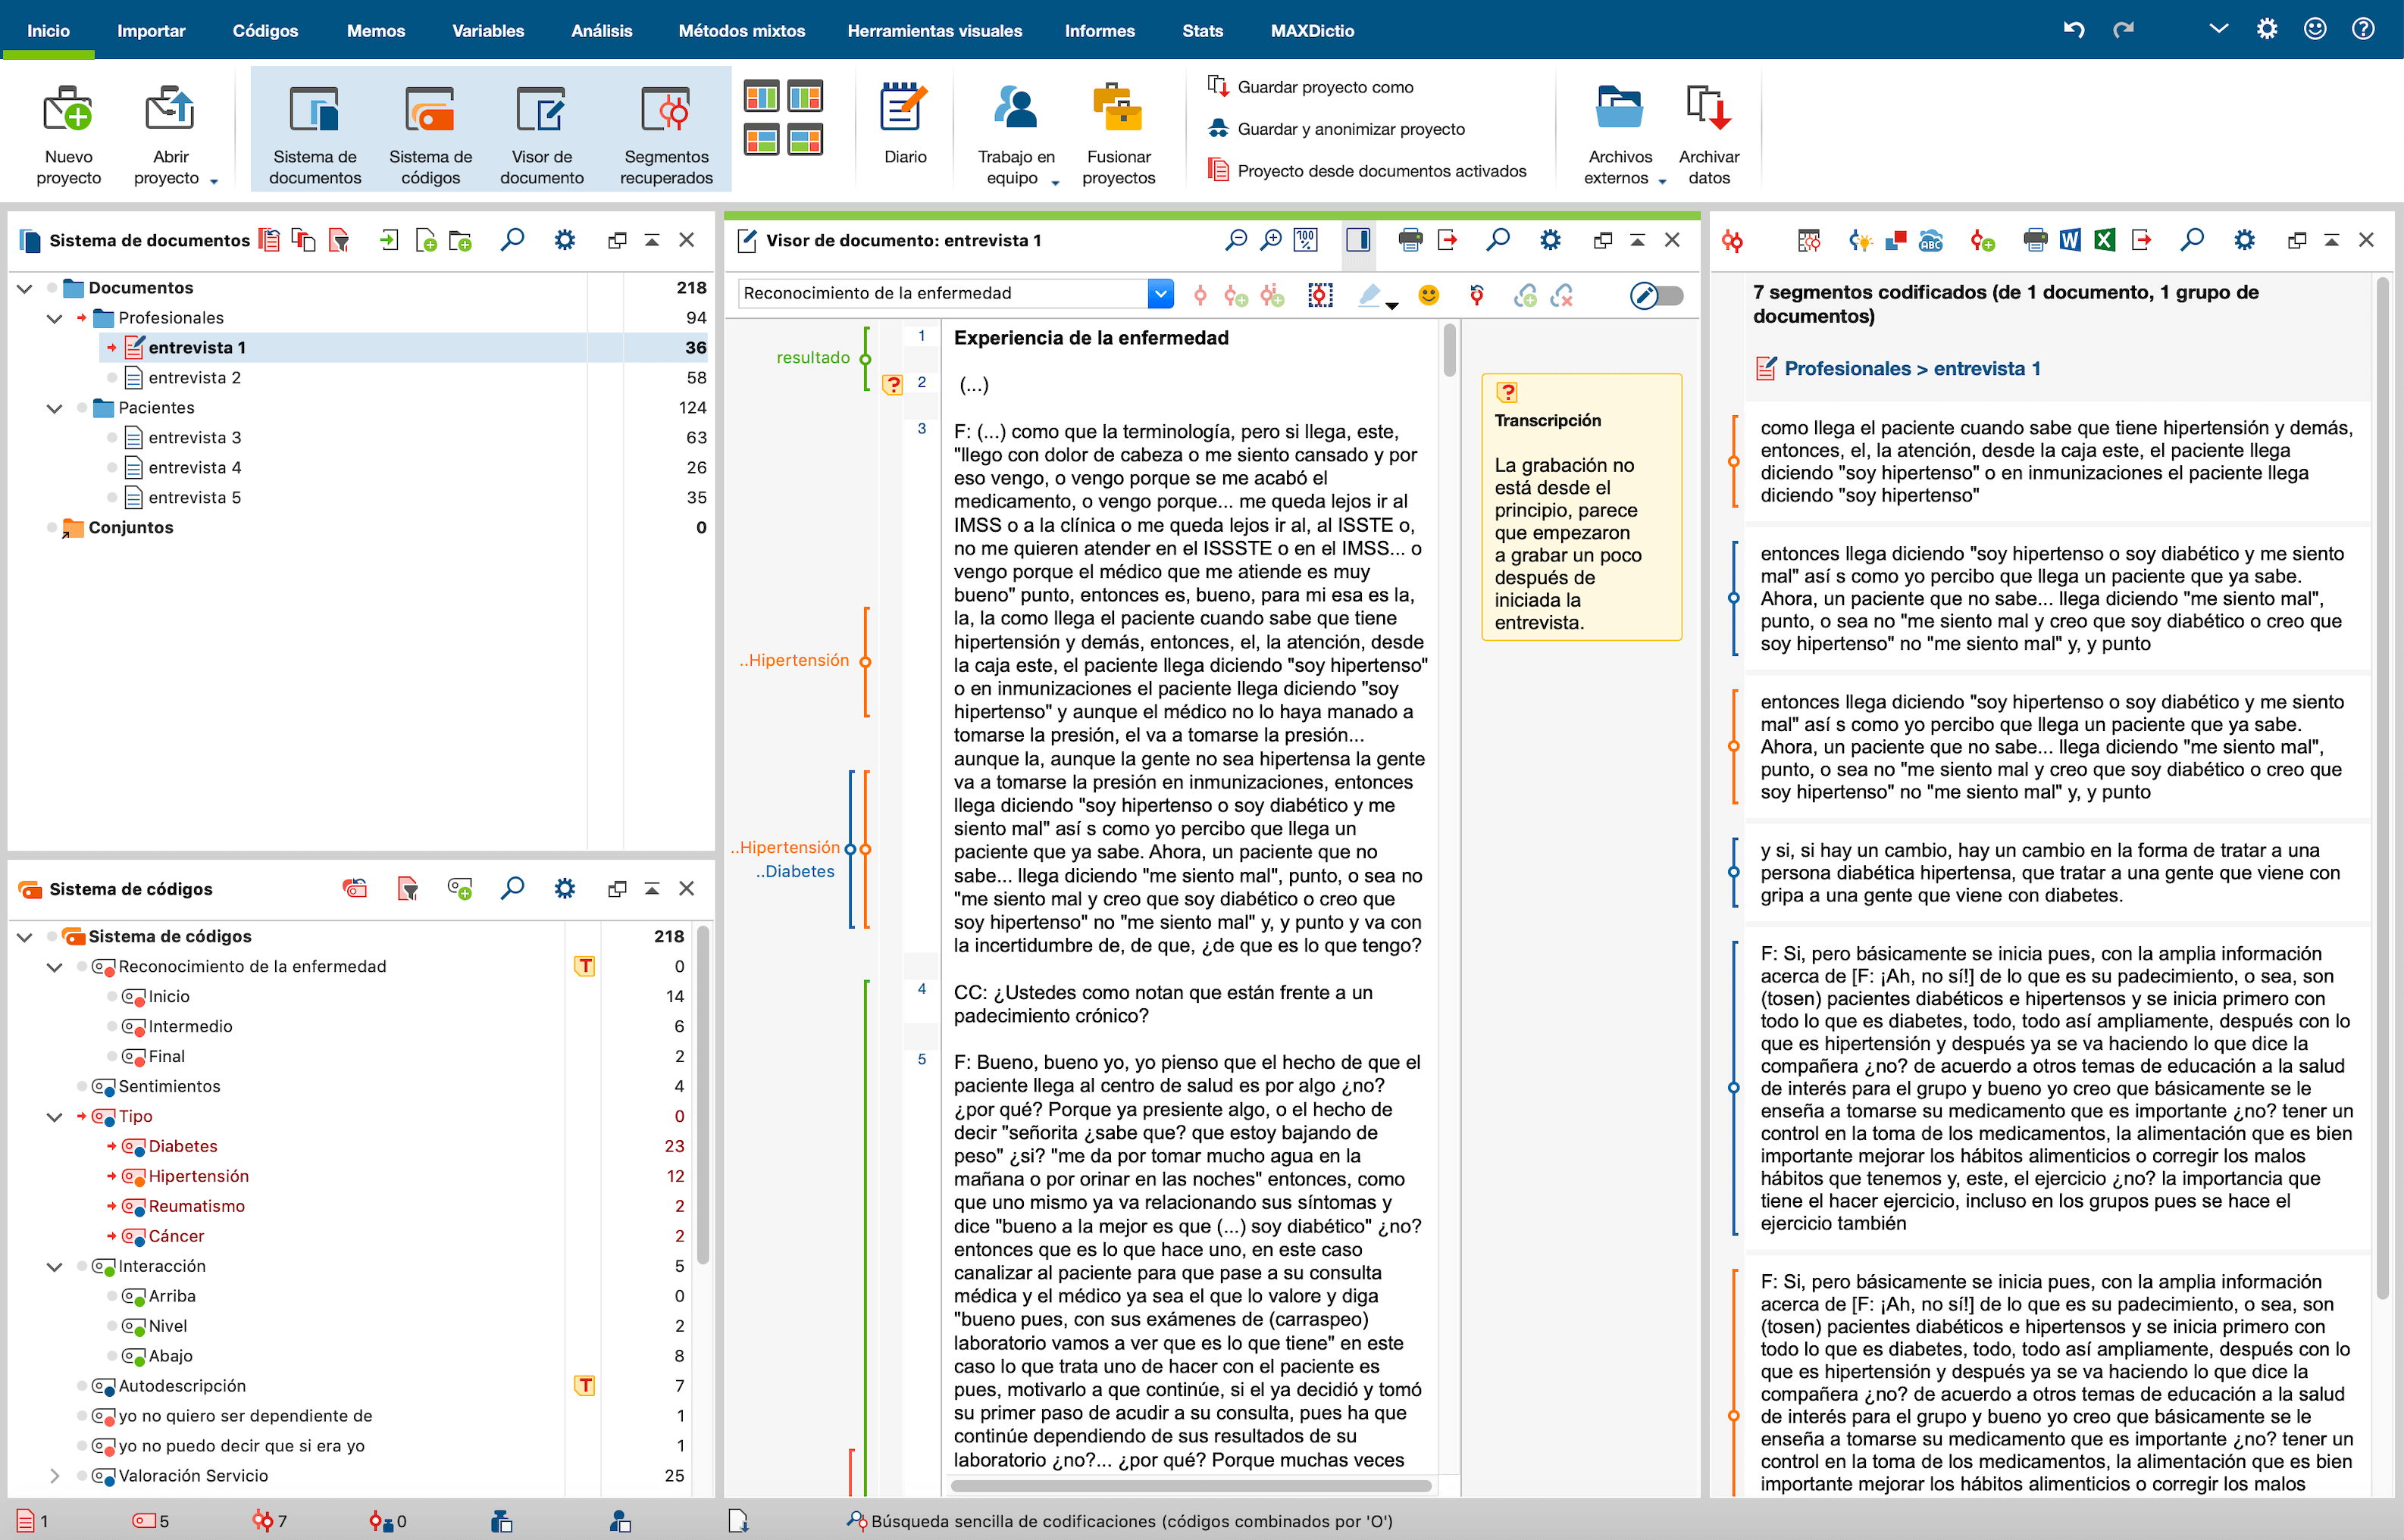Open the overview of retrieved segments table
Image resolution: width=2404 pixels, height=1540 pixels.
(1808, 240)
